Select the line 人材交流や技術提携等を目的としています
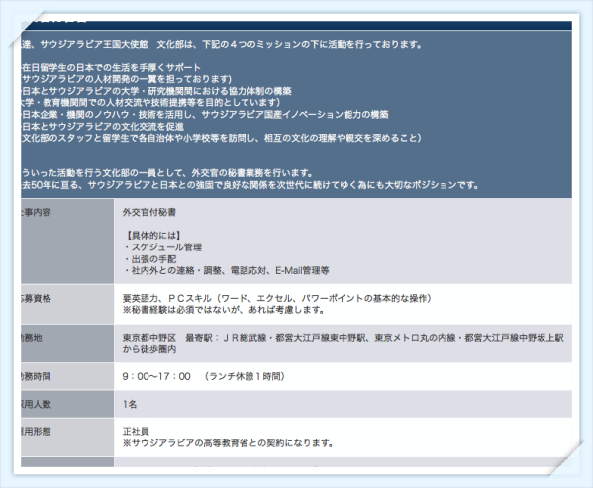The image size is (593, 488). pos(150,102)
